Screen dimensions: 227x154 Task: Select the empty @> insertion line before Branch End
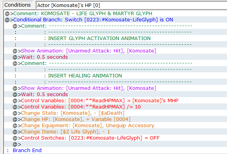point(116,144)
